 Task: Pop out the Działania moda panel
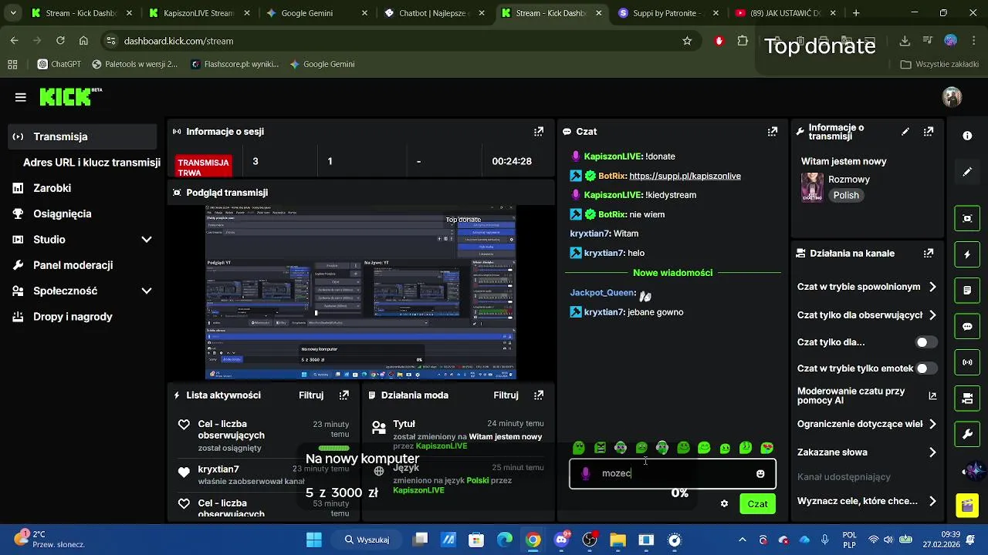coord(539,395)
